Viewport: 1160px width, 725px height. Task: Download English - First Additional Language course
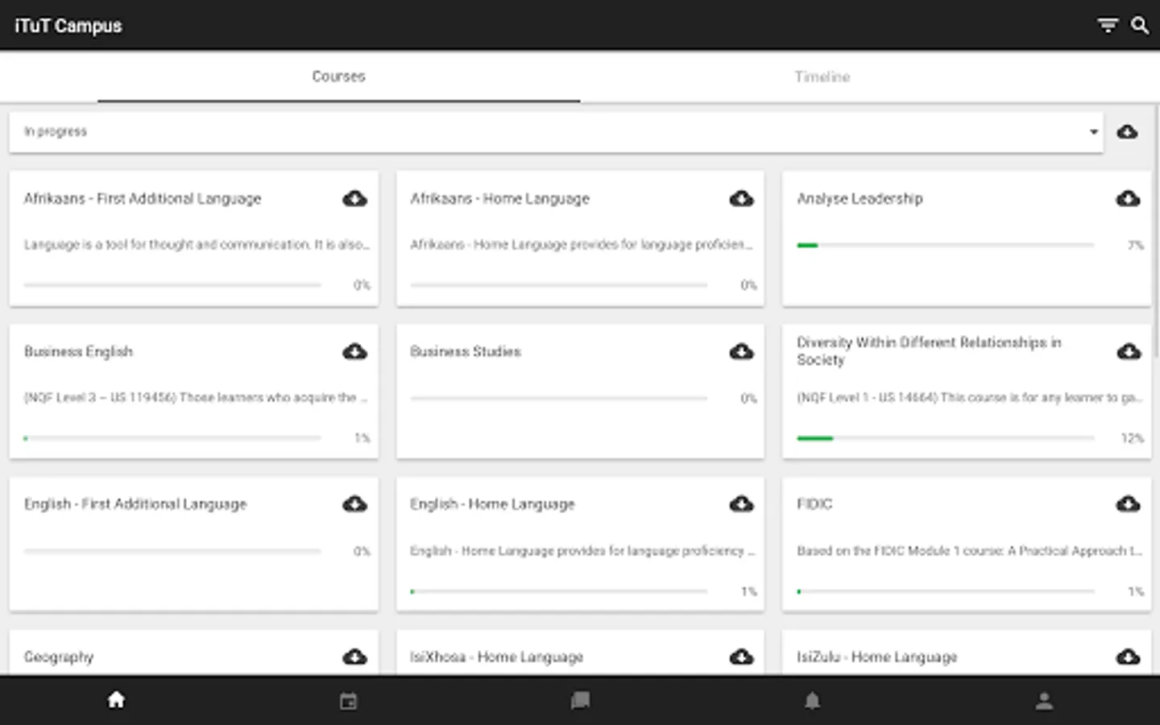[x=354, y=503]
